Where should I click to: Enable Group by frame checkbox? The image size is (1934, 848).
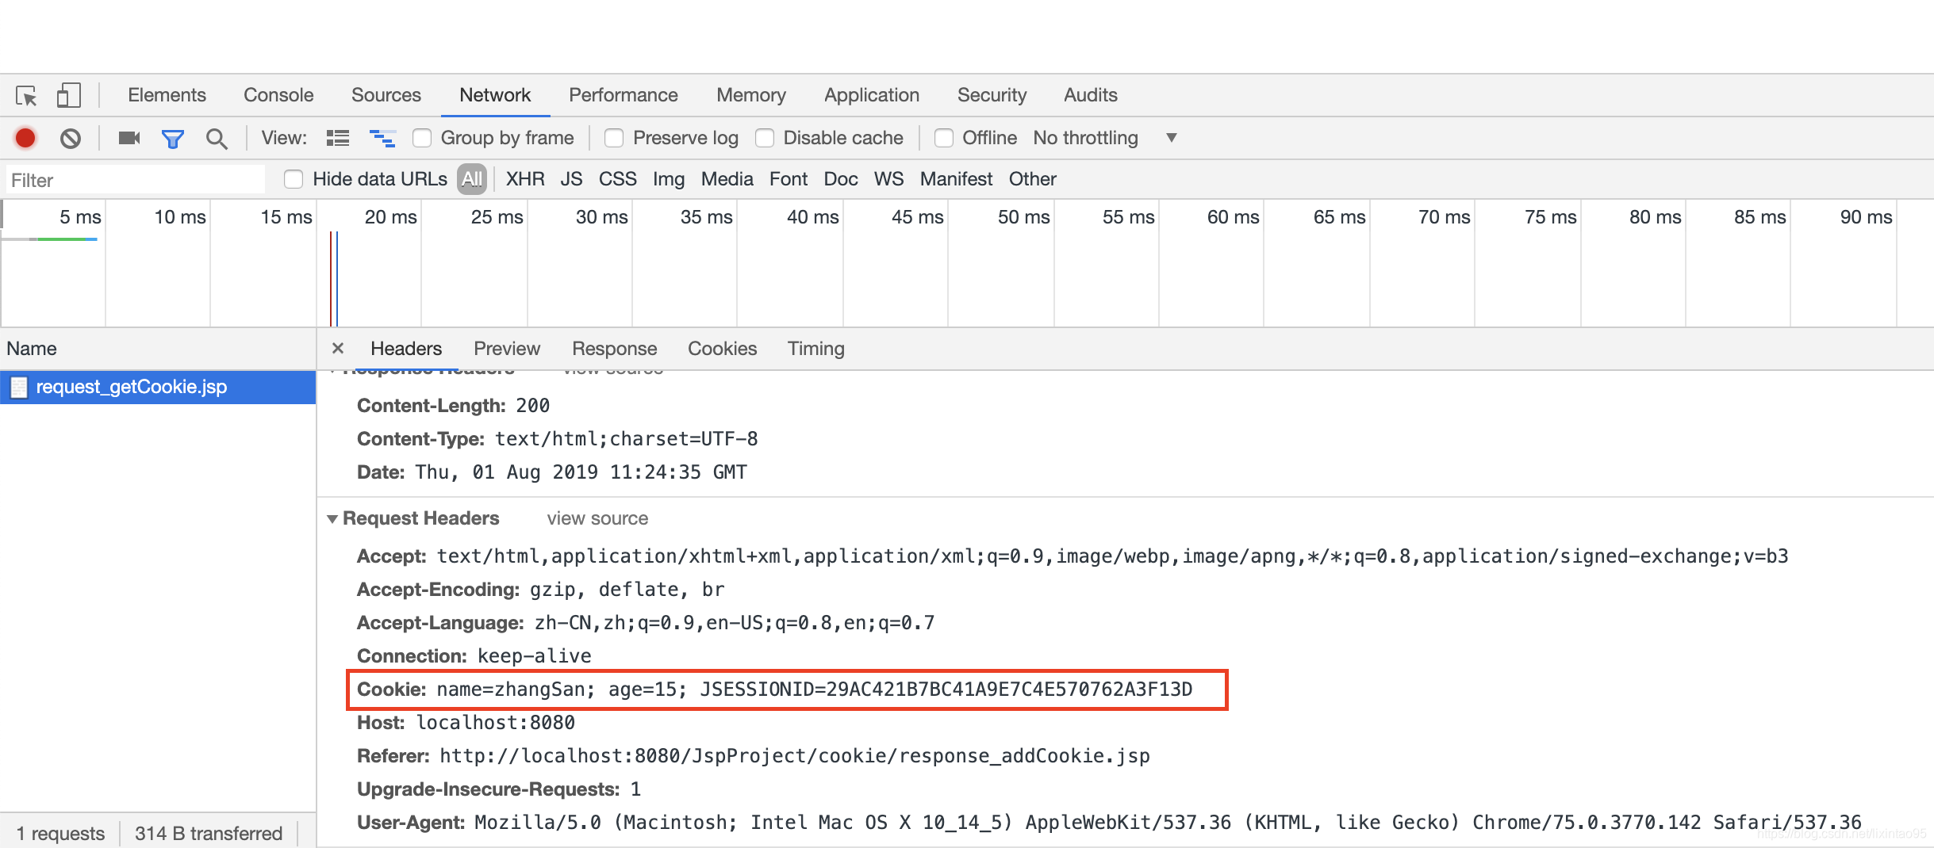422,138
